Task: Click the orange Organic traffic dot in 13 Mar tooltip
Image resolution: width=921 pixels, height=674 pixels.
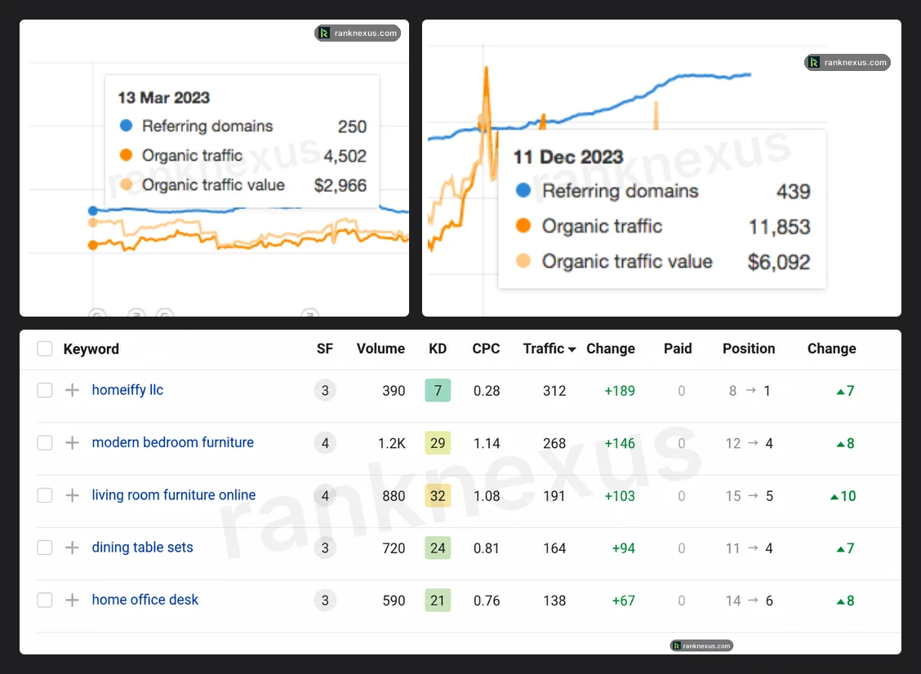Action: (126, 154)
